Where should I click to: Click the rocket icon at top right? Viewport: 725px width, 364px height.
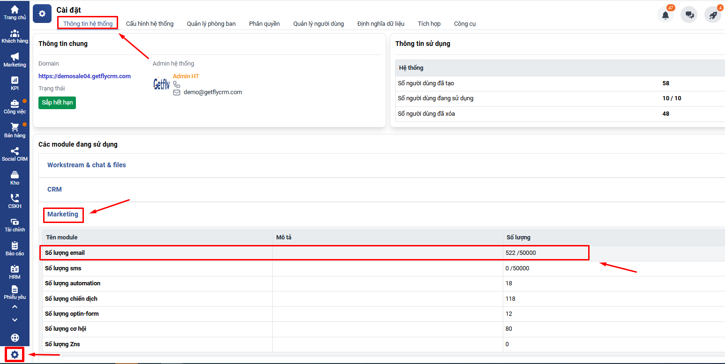[x=713, y=15]
